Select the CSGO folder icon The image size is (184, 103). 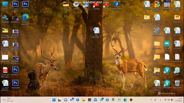66,5
